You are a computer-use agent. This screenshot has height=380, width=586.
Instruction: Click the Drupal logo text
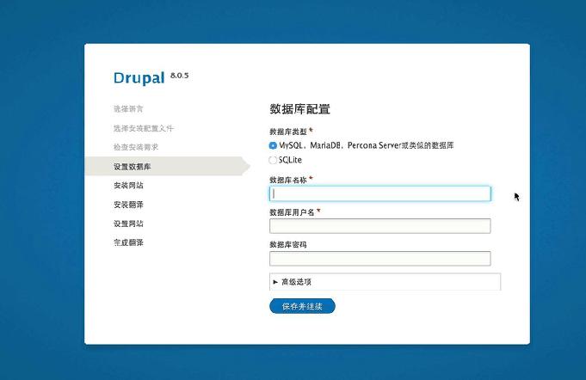(x=139, y=77)
